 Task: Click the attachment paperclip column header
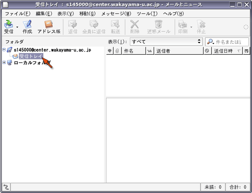117,51
